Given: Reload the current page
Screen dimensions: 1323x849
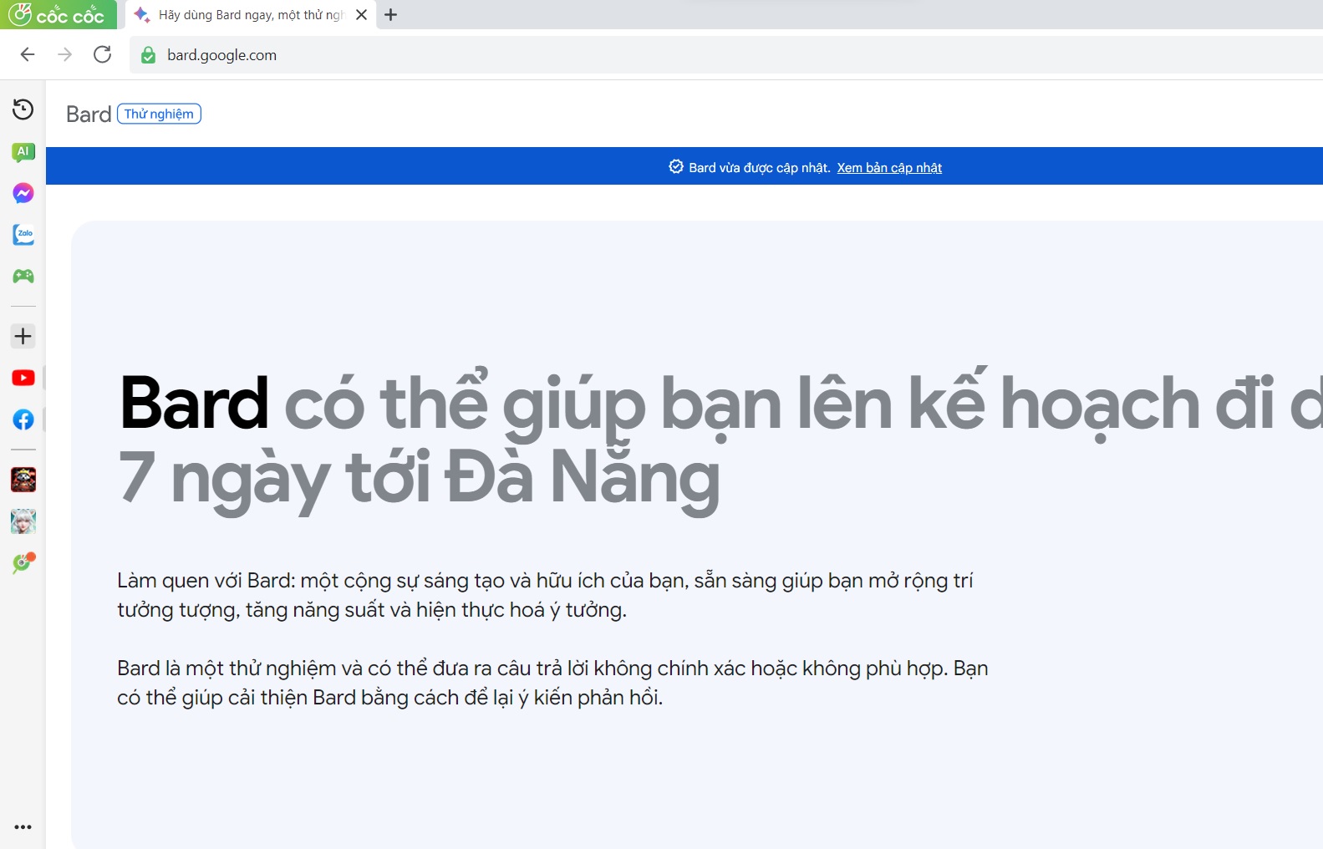Looking at the screenshot, I should pyautogui.click(x=103, y=55).
